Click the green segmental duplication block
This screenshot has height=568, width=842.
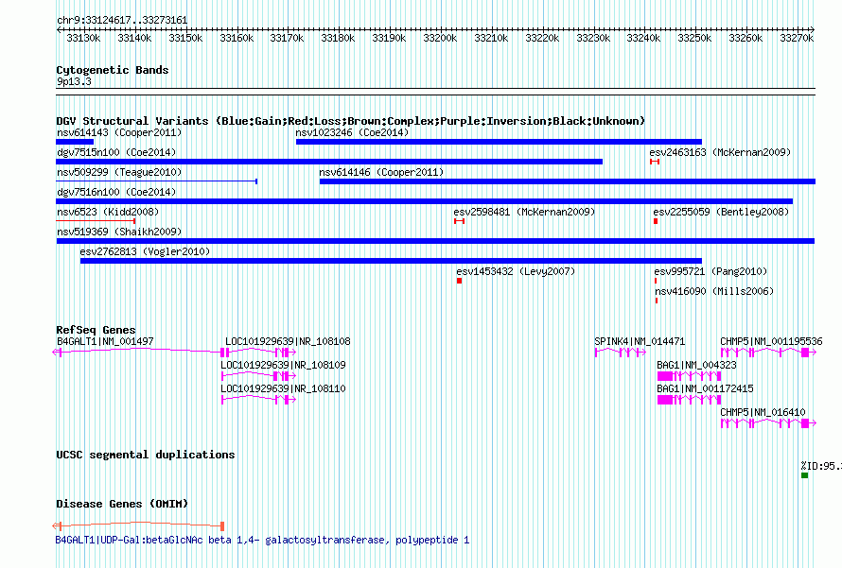[x=804, y=475]
